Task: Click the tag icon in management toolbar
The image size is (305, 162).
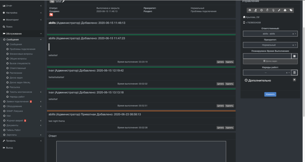Action: click(291, 10)
